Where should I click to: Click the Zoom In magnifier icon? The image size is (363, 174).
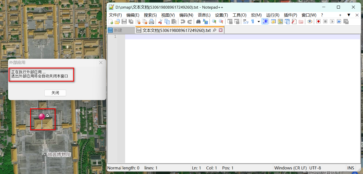(214, 22)
